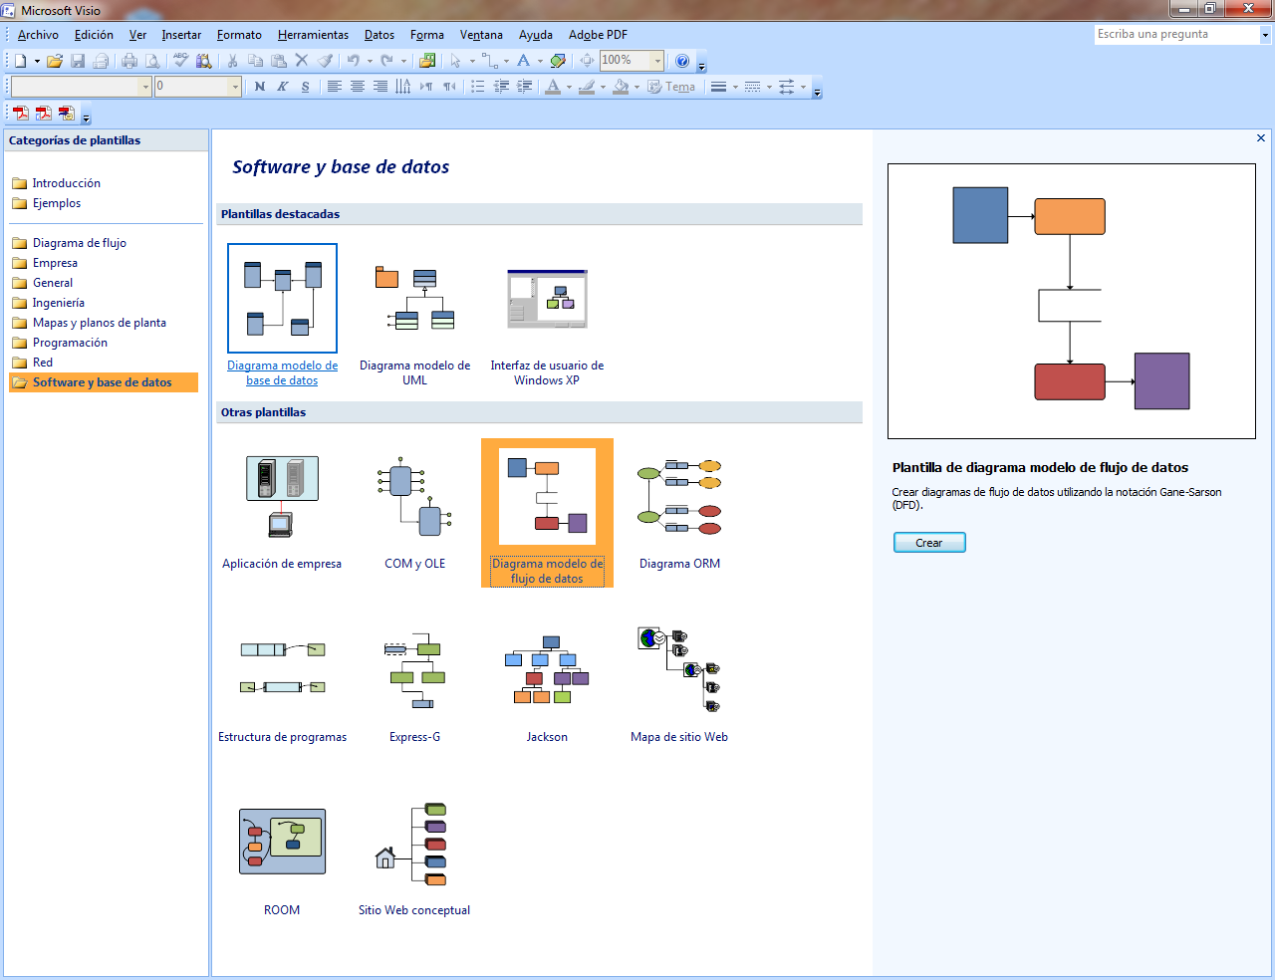Click the Cut scissors icon
Image resolution: width=1275 pixels, height=980 pixels.
(x=233, y=61)
